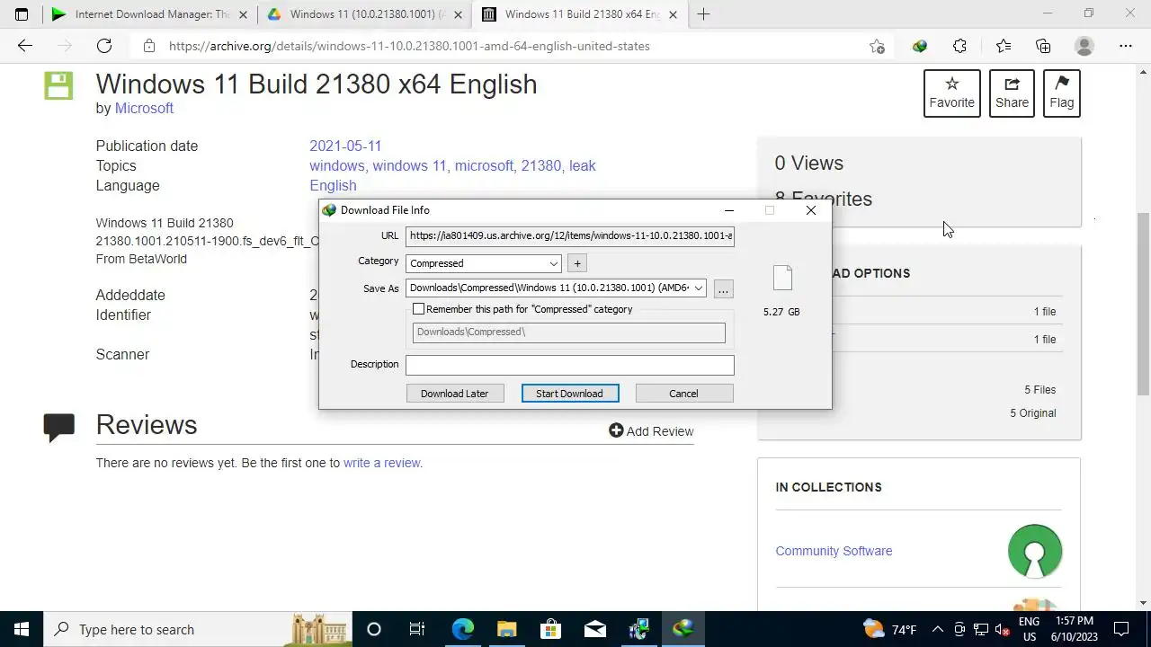Open Microsoft Edge from taskbar
The height and width of the screenshot is (647, 1151).
click(x=462, y=629)
